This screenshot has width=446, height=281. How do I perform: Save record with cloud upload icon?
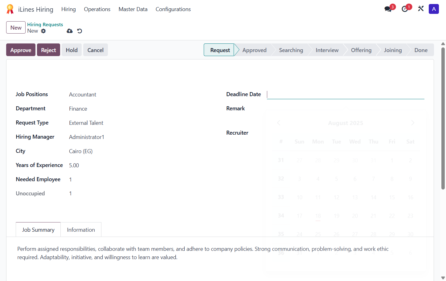pos(70,31)
